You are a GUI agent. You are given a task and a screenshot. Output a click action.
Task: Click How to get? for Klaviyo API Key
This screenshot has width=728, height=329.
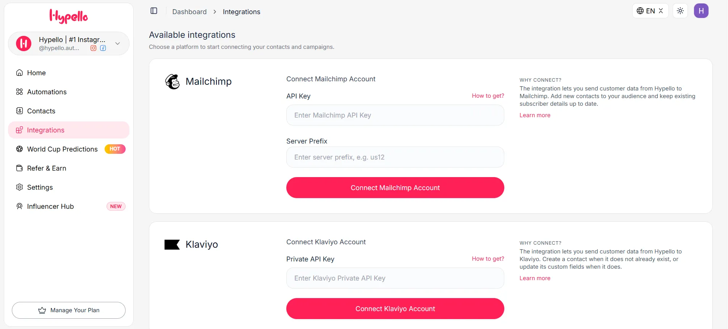pos(488,259)
